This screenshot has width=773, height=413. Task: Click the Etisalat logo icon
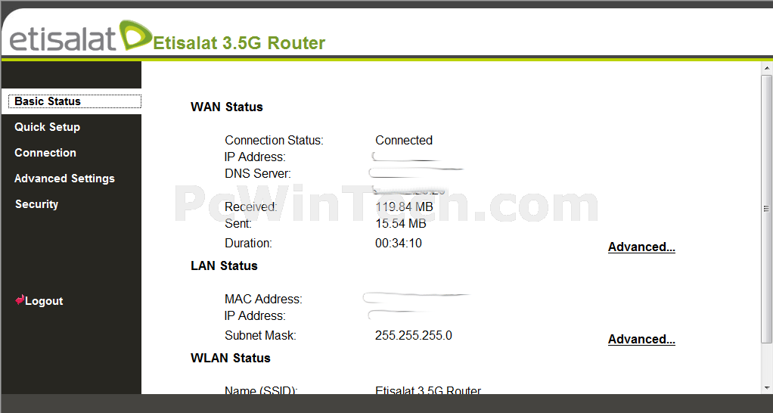pyautogui.click(x=135, y=35)
